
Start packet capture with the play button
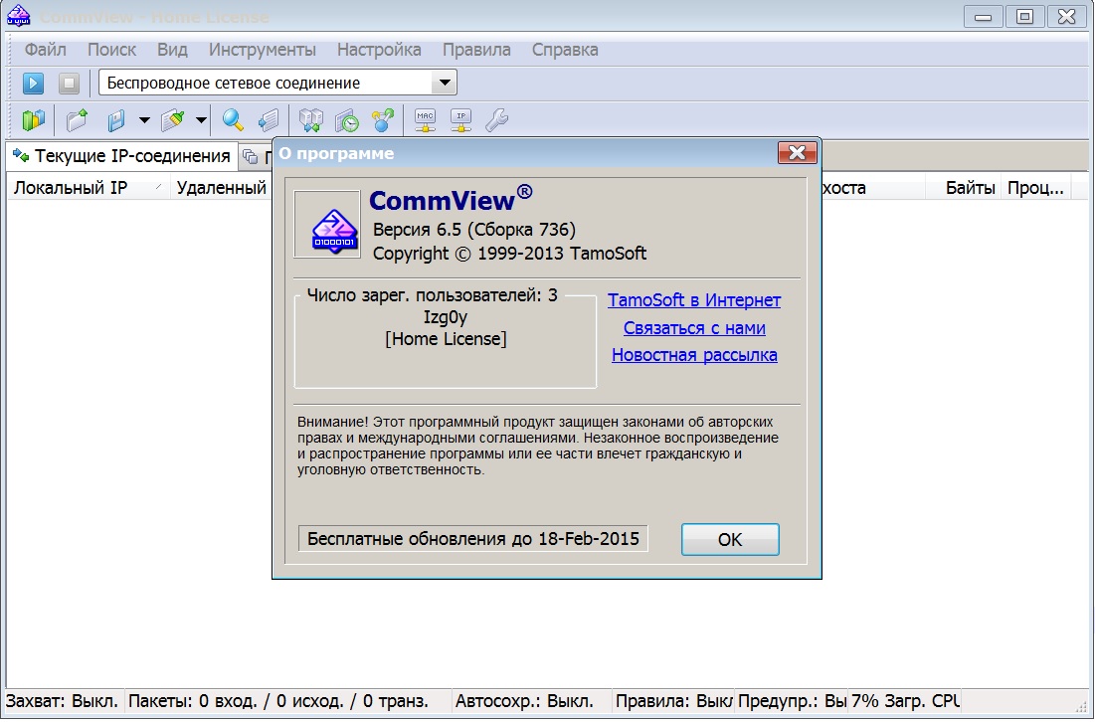tap(33, 84)
